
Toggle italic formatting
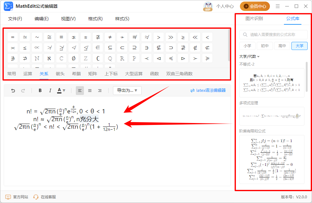click(50, 91)
